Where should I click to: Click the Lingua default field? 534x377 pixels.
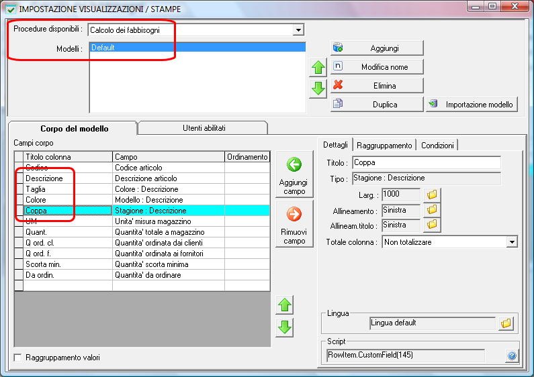point(433,323)
